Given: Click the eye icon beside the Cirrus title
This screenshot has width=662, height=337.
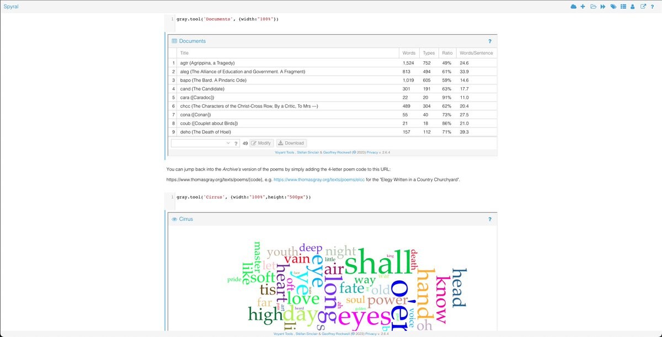Looking at the screenshot, I should [174, 220].
